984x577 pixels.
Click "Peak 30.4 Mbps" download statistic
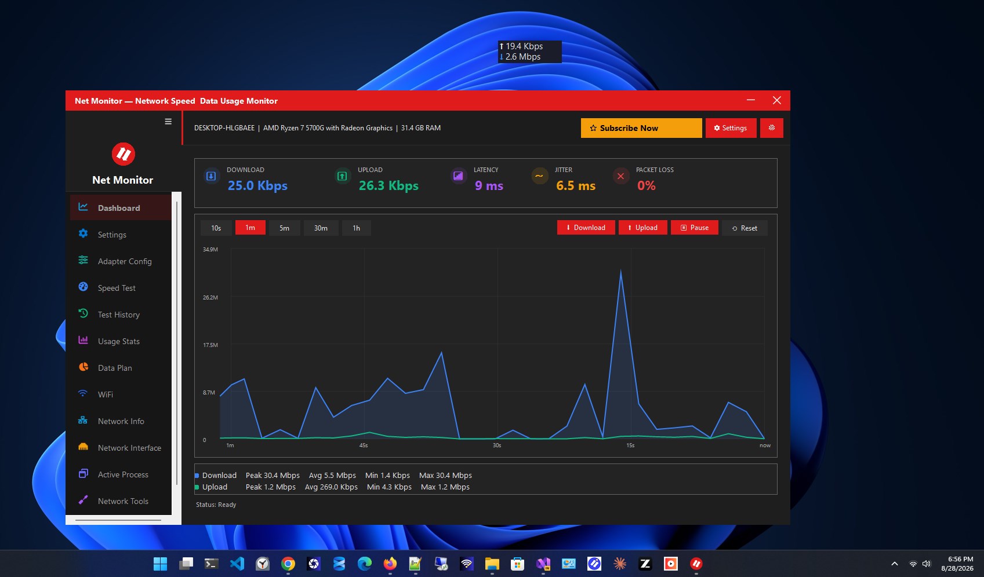(273, 476)
